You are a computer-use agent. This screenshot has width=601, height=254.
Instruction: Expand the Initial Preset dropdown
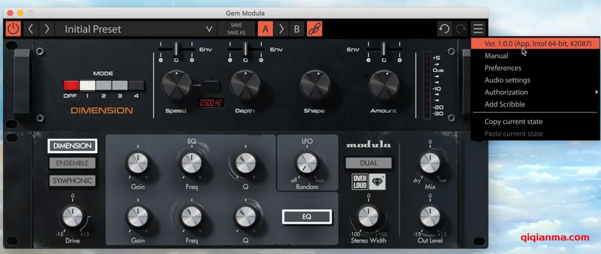pyautogui.click(x=209, y=29)
